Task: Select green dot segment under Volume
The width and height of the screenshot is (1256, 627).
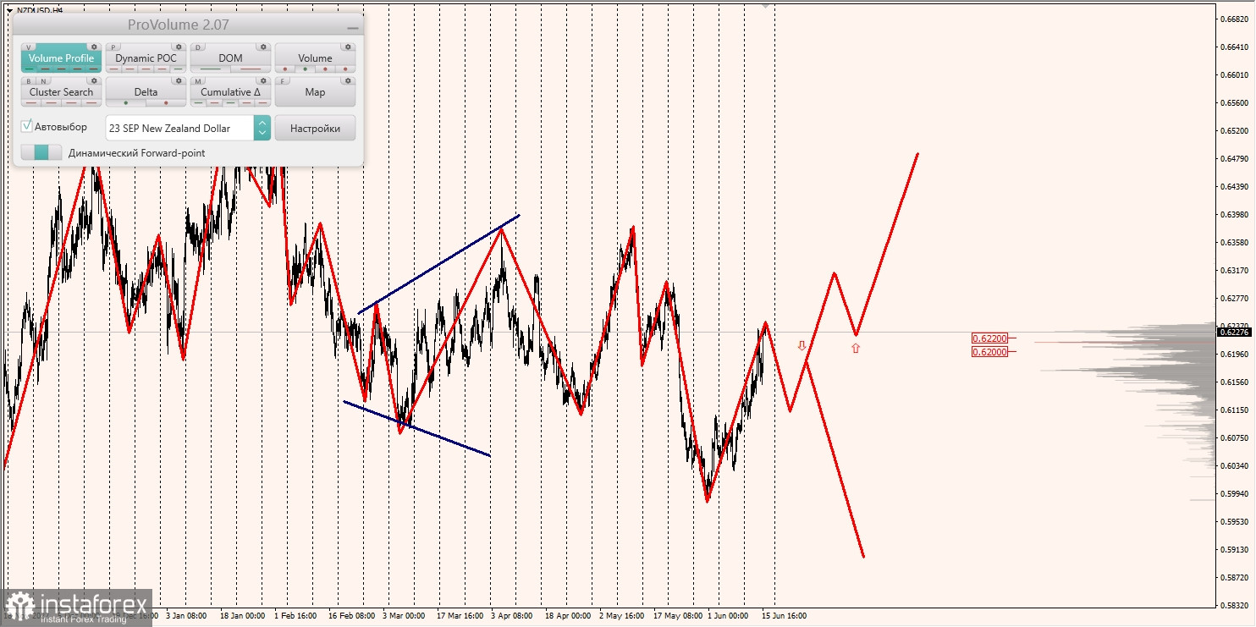Action: pyautogui.click(x=306, y=69)
